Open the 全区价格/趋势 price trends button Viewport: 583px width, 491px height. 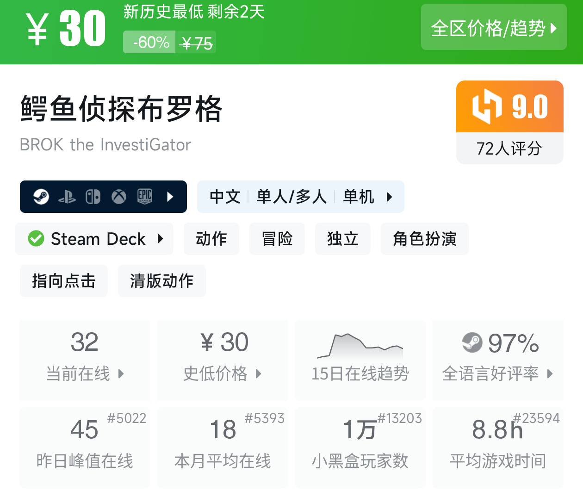(494, 28)
